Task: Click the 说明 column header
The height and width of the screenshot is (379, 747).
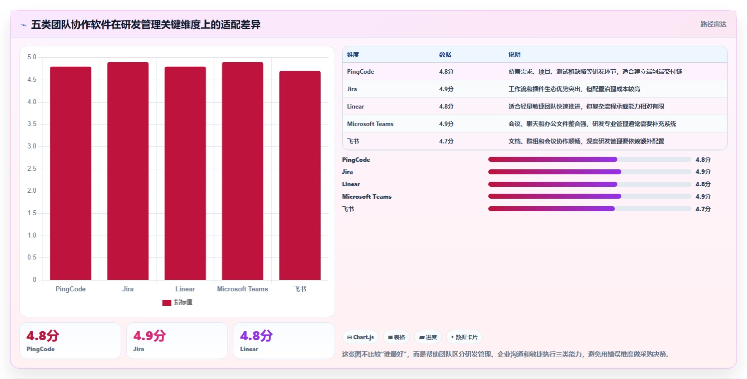Action: coord(515,55)
